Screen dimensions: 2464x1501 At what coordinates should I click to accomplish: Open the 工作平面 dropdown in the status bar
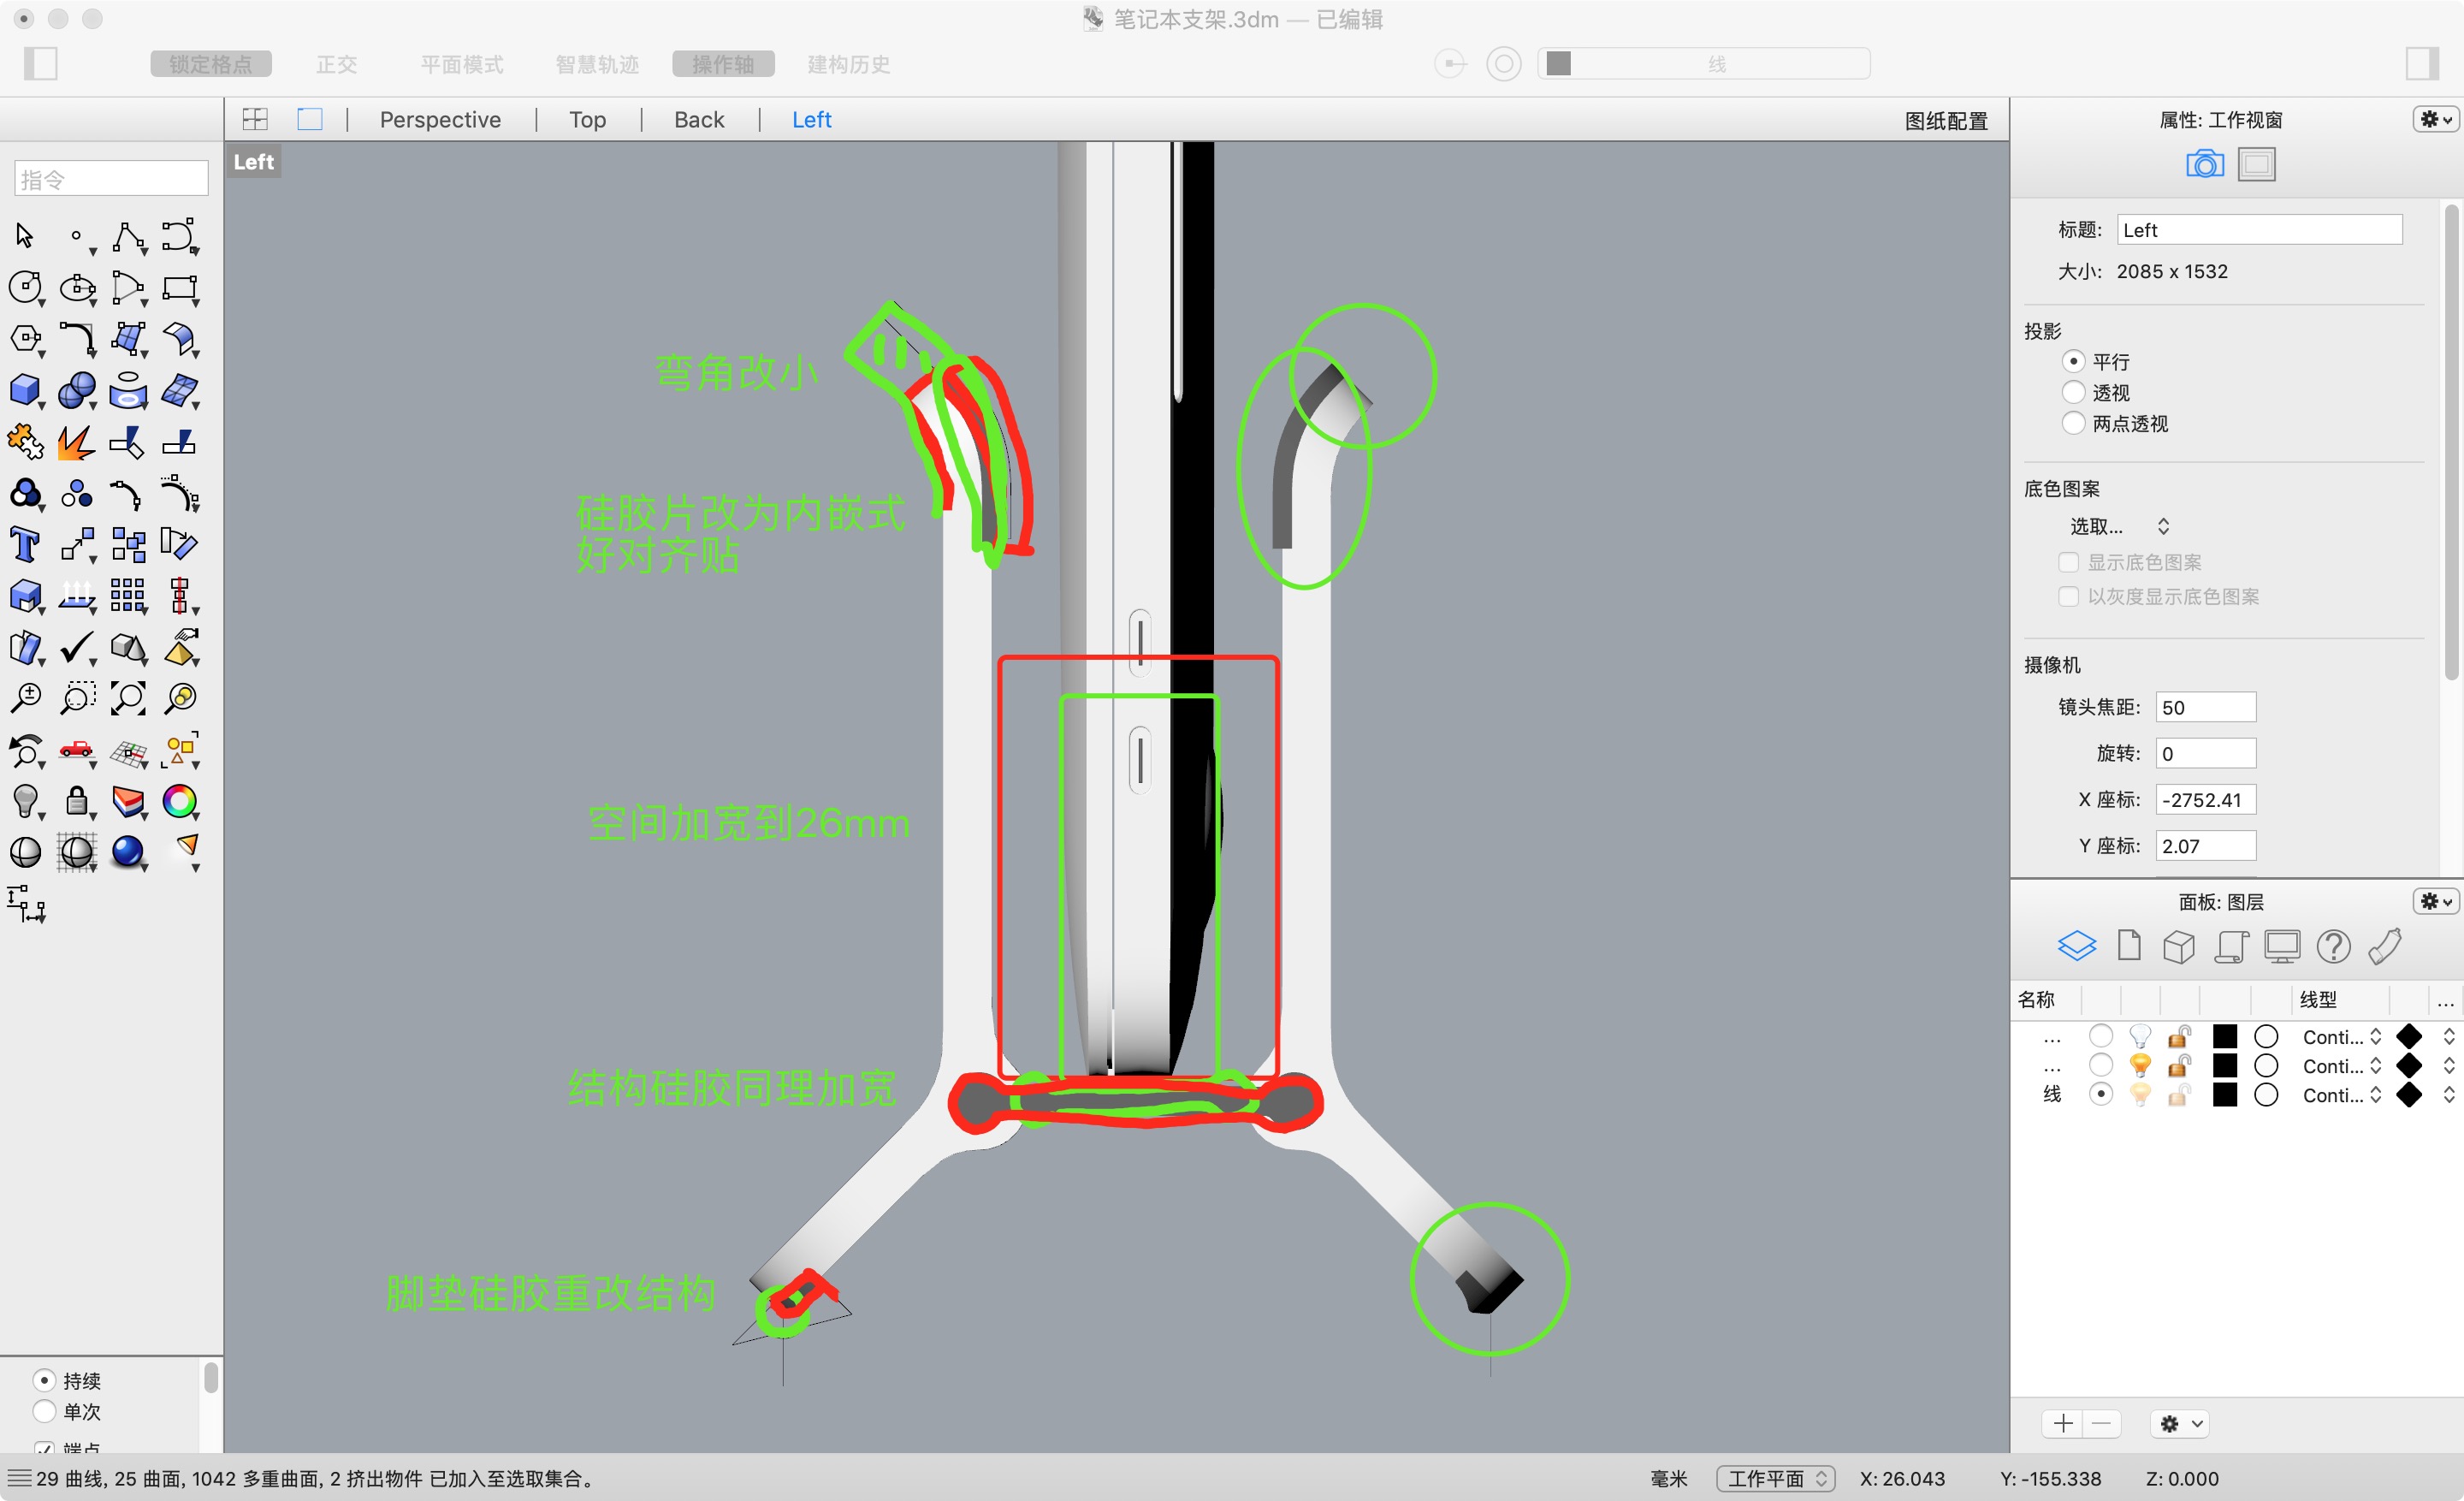pos(1775,1478)
